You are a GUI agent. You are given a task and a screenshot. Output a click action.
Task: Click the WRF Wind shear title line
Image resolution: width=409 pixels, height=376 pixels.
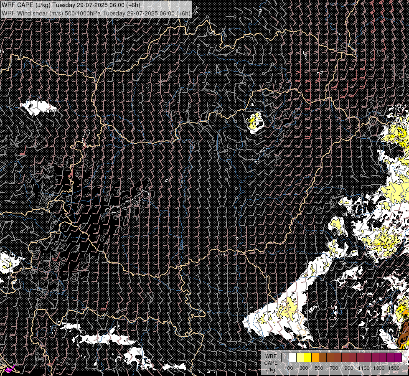coord(96,13)
